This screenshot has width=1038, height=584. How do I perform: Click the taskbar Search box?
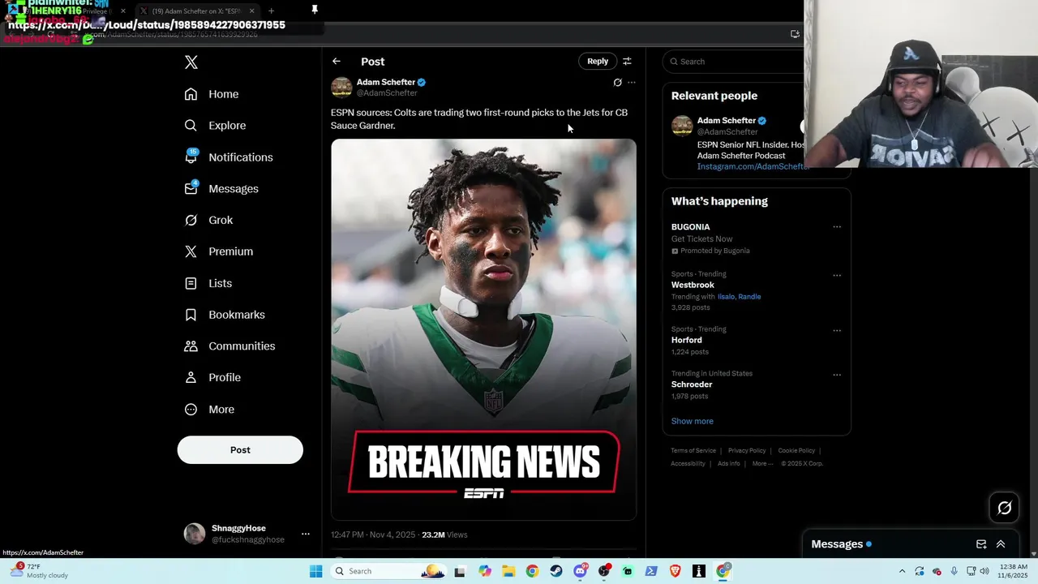[390, 571]
